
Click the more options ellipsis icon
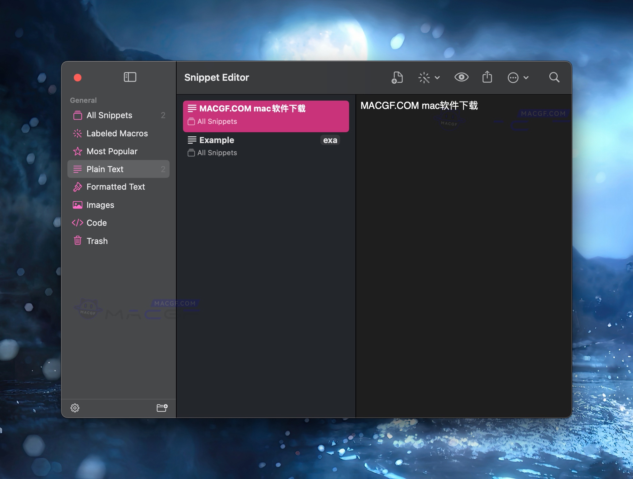pyautogui.click(x=513, y=78)
